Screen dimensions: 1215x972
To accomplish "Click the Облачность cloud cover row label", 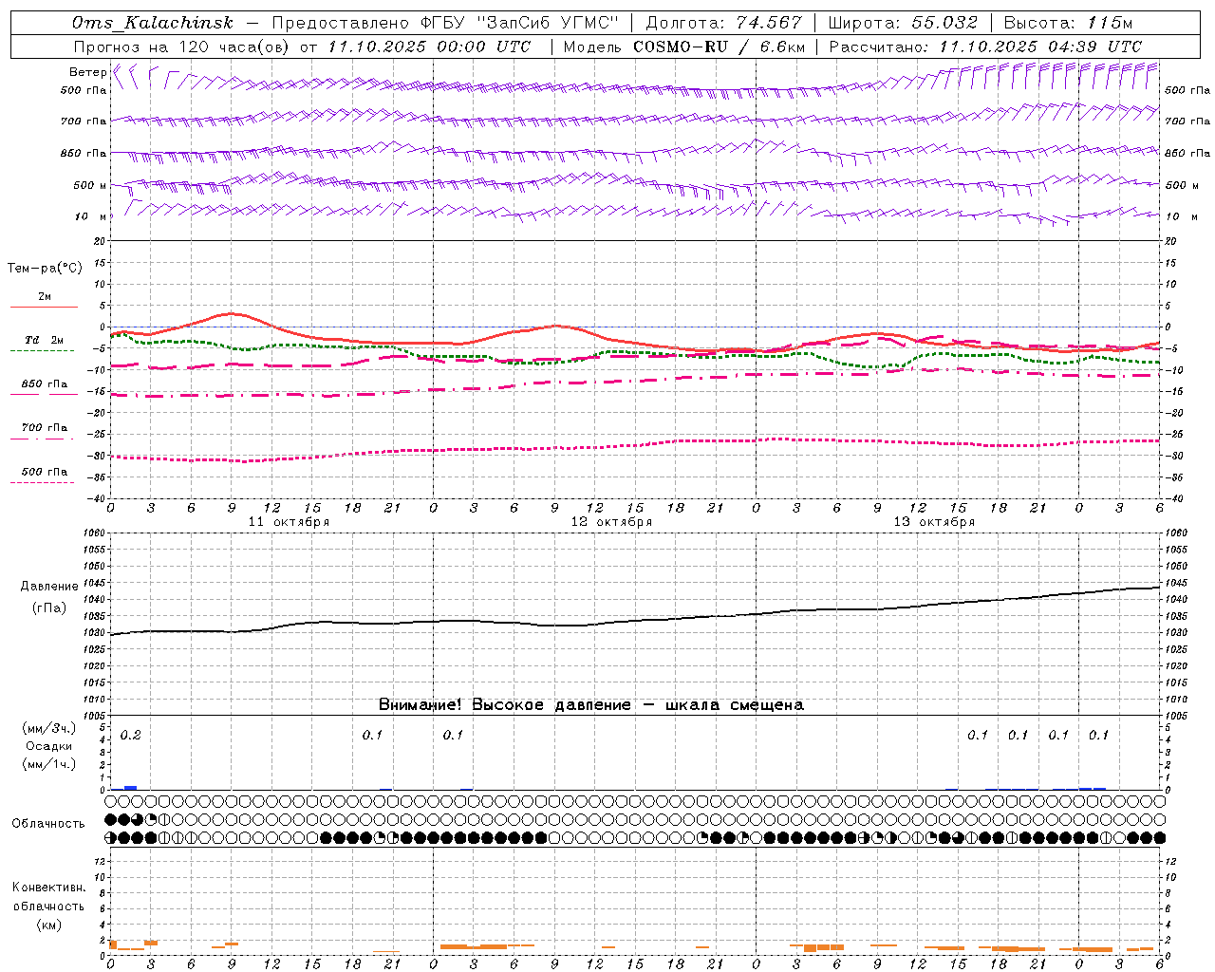I will 48,823.
